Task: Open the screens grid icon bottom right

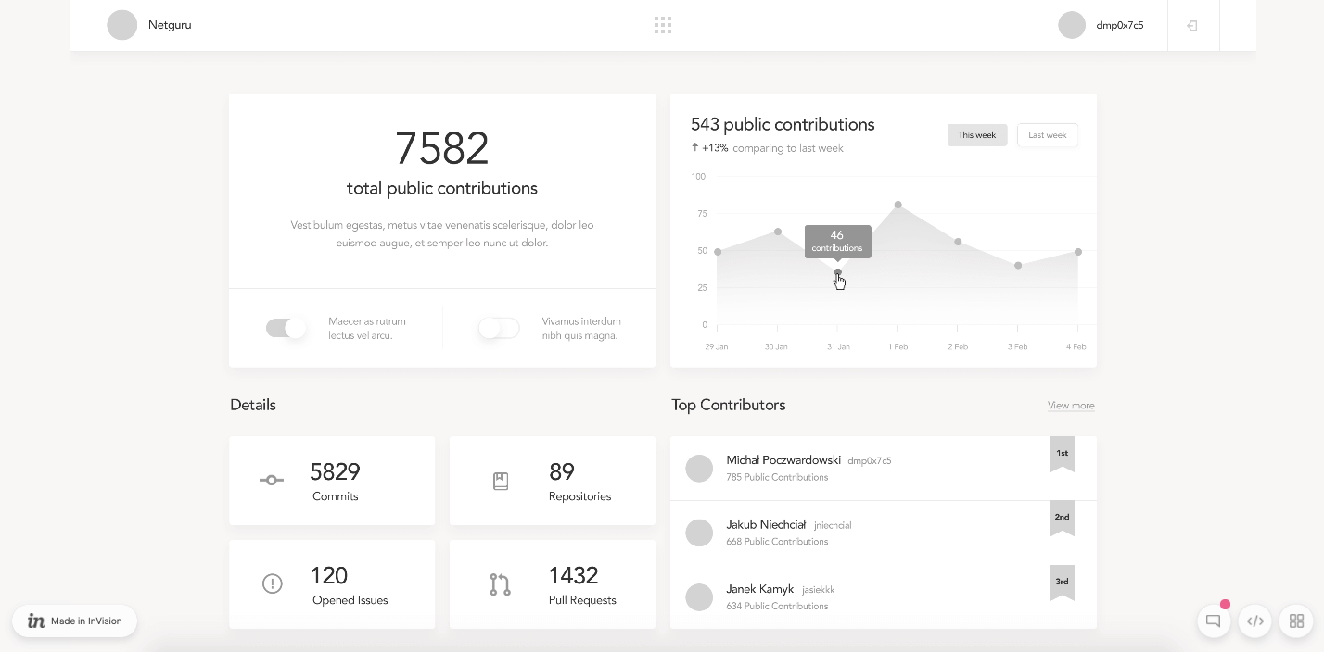Action: point(1296,621)
